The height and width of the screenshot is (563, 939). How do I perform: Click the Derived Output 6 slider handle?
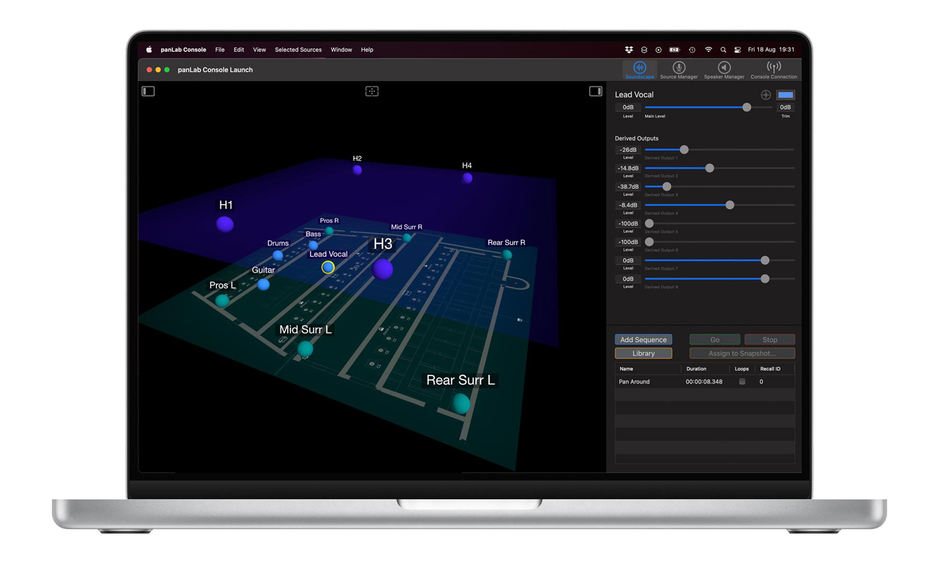pyautogui.click(x=649, y=242)
